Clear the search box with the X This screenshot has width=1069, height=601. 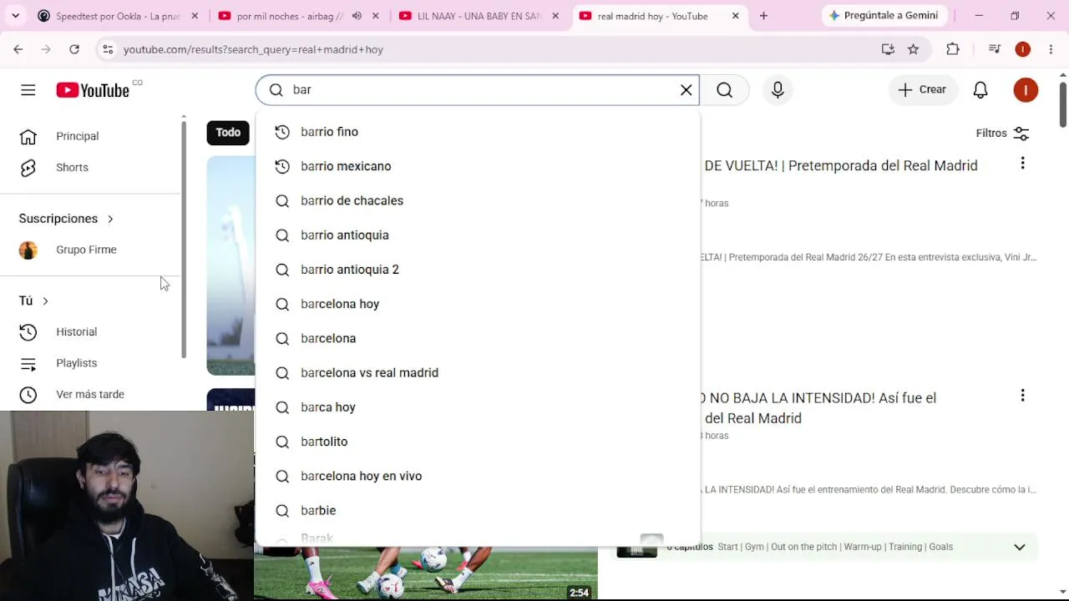click(x=686, y=90)
